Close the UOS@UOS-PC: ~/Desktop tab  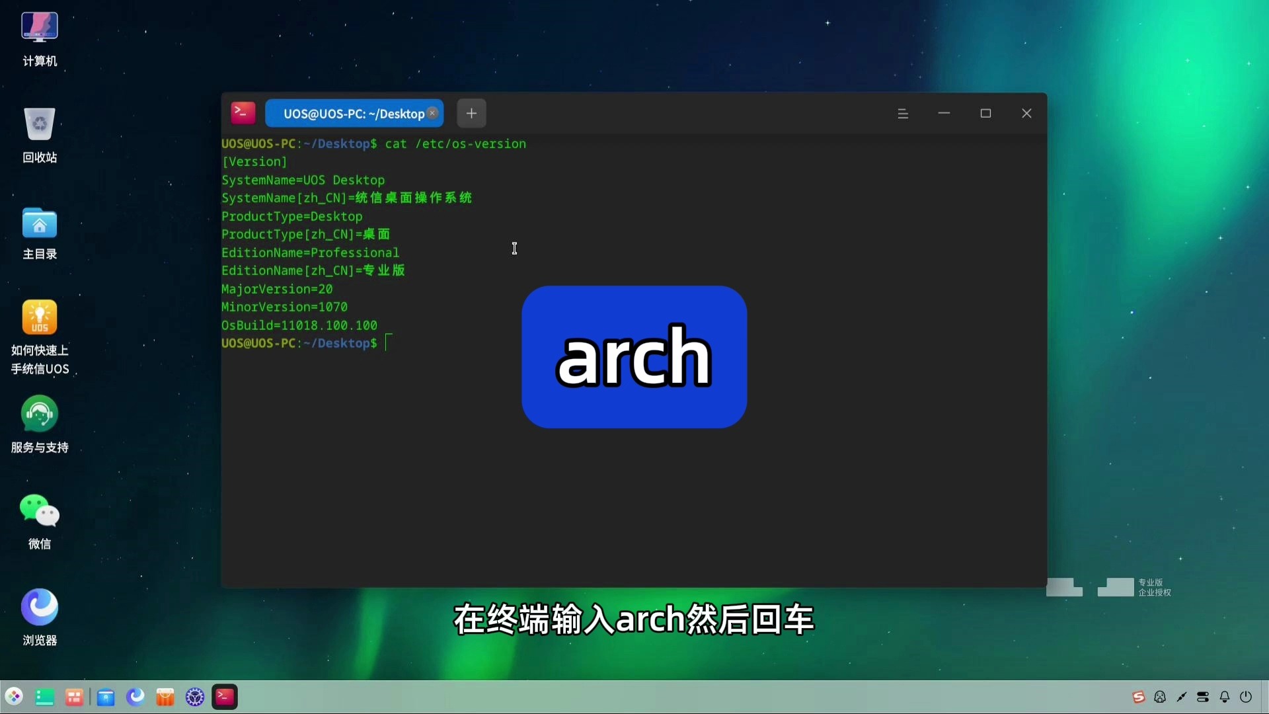pyautogui.click(x=432, y=113)
